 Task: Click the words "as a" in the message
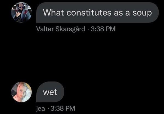122,13
